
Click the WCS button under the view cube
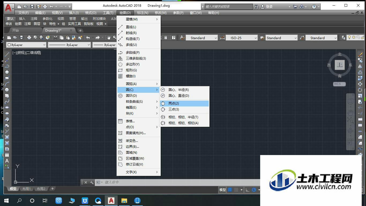point(339,84)
